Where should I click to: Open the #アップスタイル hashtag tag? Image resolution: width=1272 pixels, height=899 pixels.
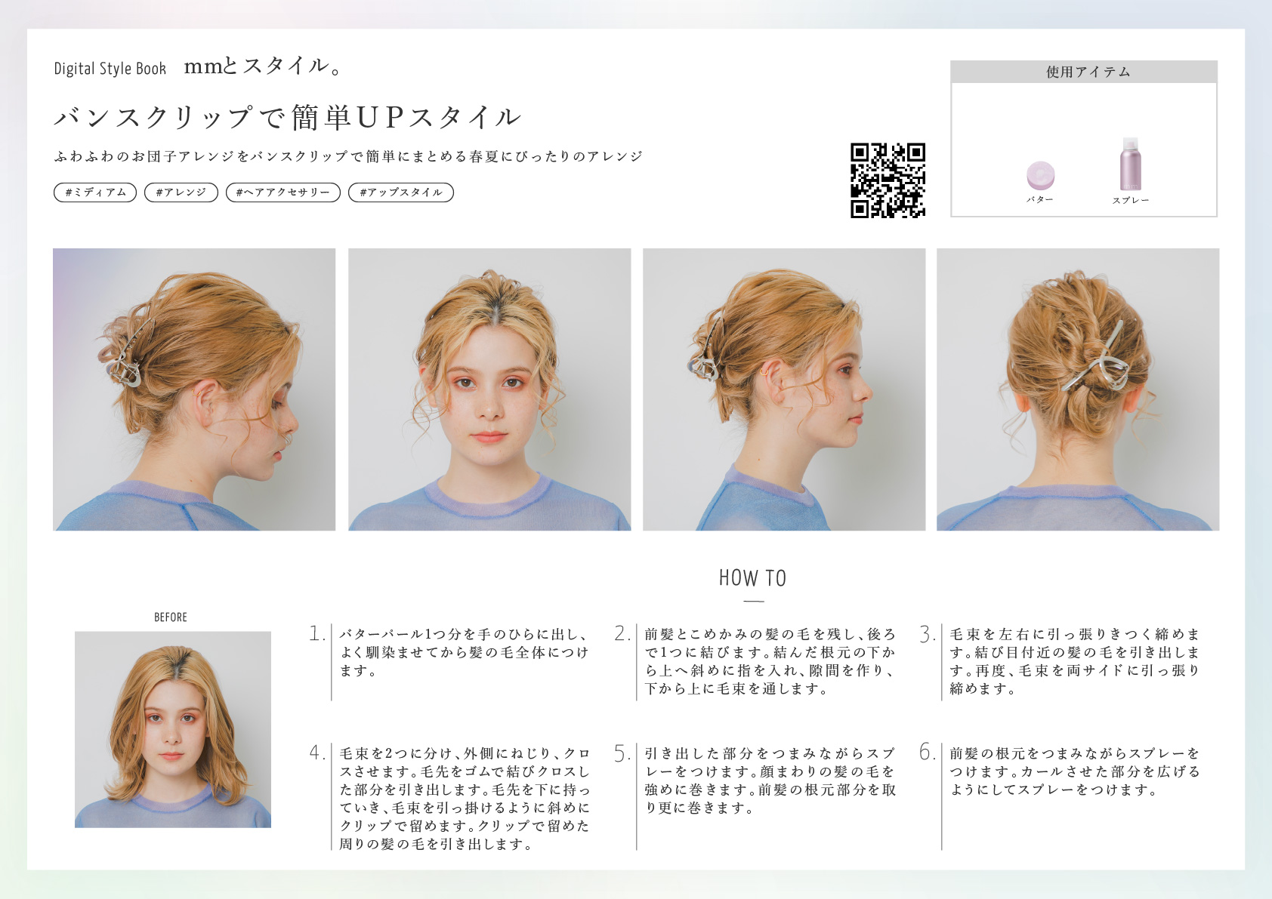[401, 192]
